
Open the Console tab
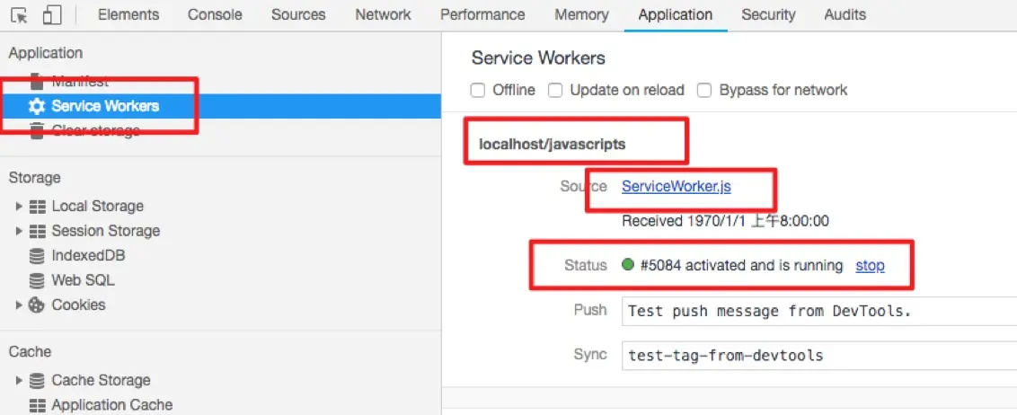click(215, 14)
